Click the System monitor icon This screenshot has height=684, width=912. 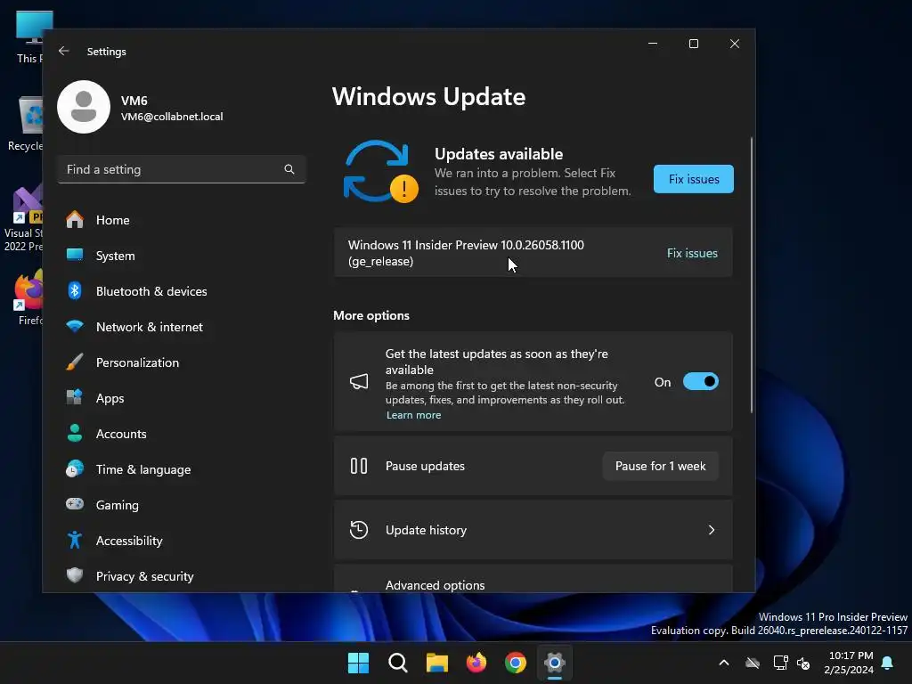click(x=75, y=255)
